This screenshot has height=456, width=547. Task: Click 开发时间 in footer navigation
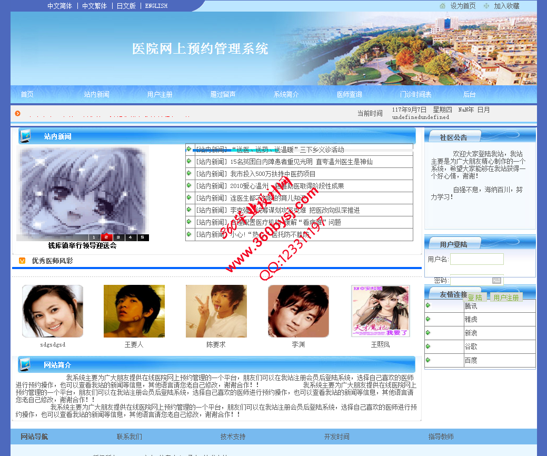[336, 437]
